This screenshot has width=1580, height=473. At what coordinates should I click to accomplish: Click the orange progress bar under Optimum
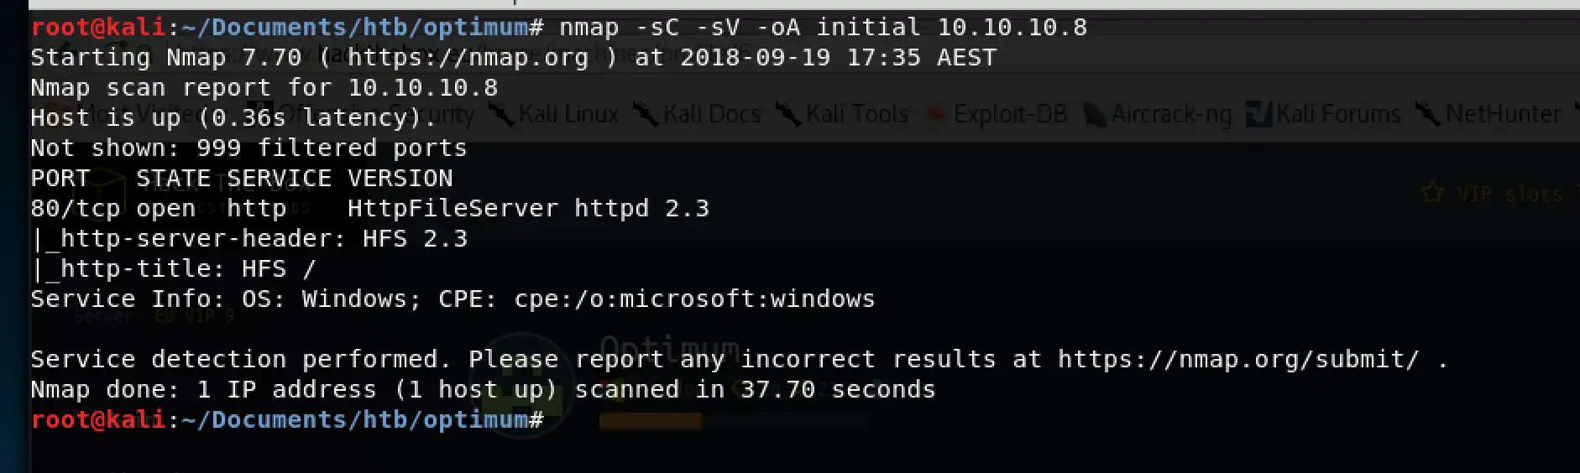(x=651, y=422)
